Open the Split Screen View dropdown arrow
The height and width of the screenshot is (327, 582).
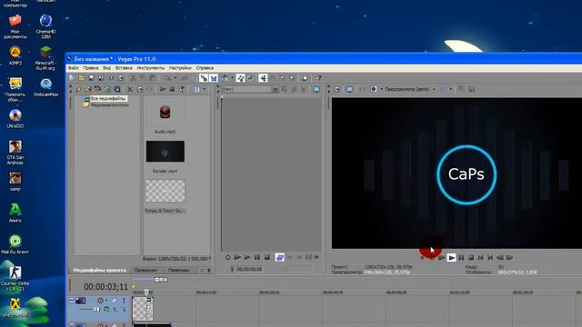(x=451, y=89)
